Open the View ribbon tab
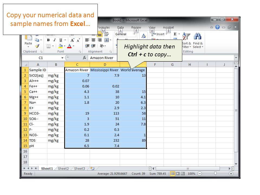This screenshot has width=260, height=195. pyautogui.click(x=152, y=27)
